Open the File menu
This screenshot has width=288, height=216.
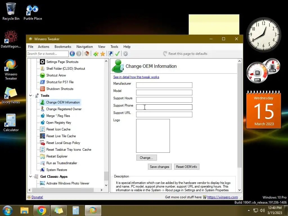pyautogui.click(x=31, y=47)
